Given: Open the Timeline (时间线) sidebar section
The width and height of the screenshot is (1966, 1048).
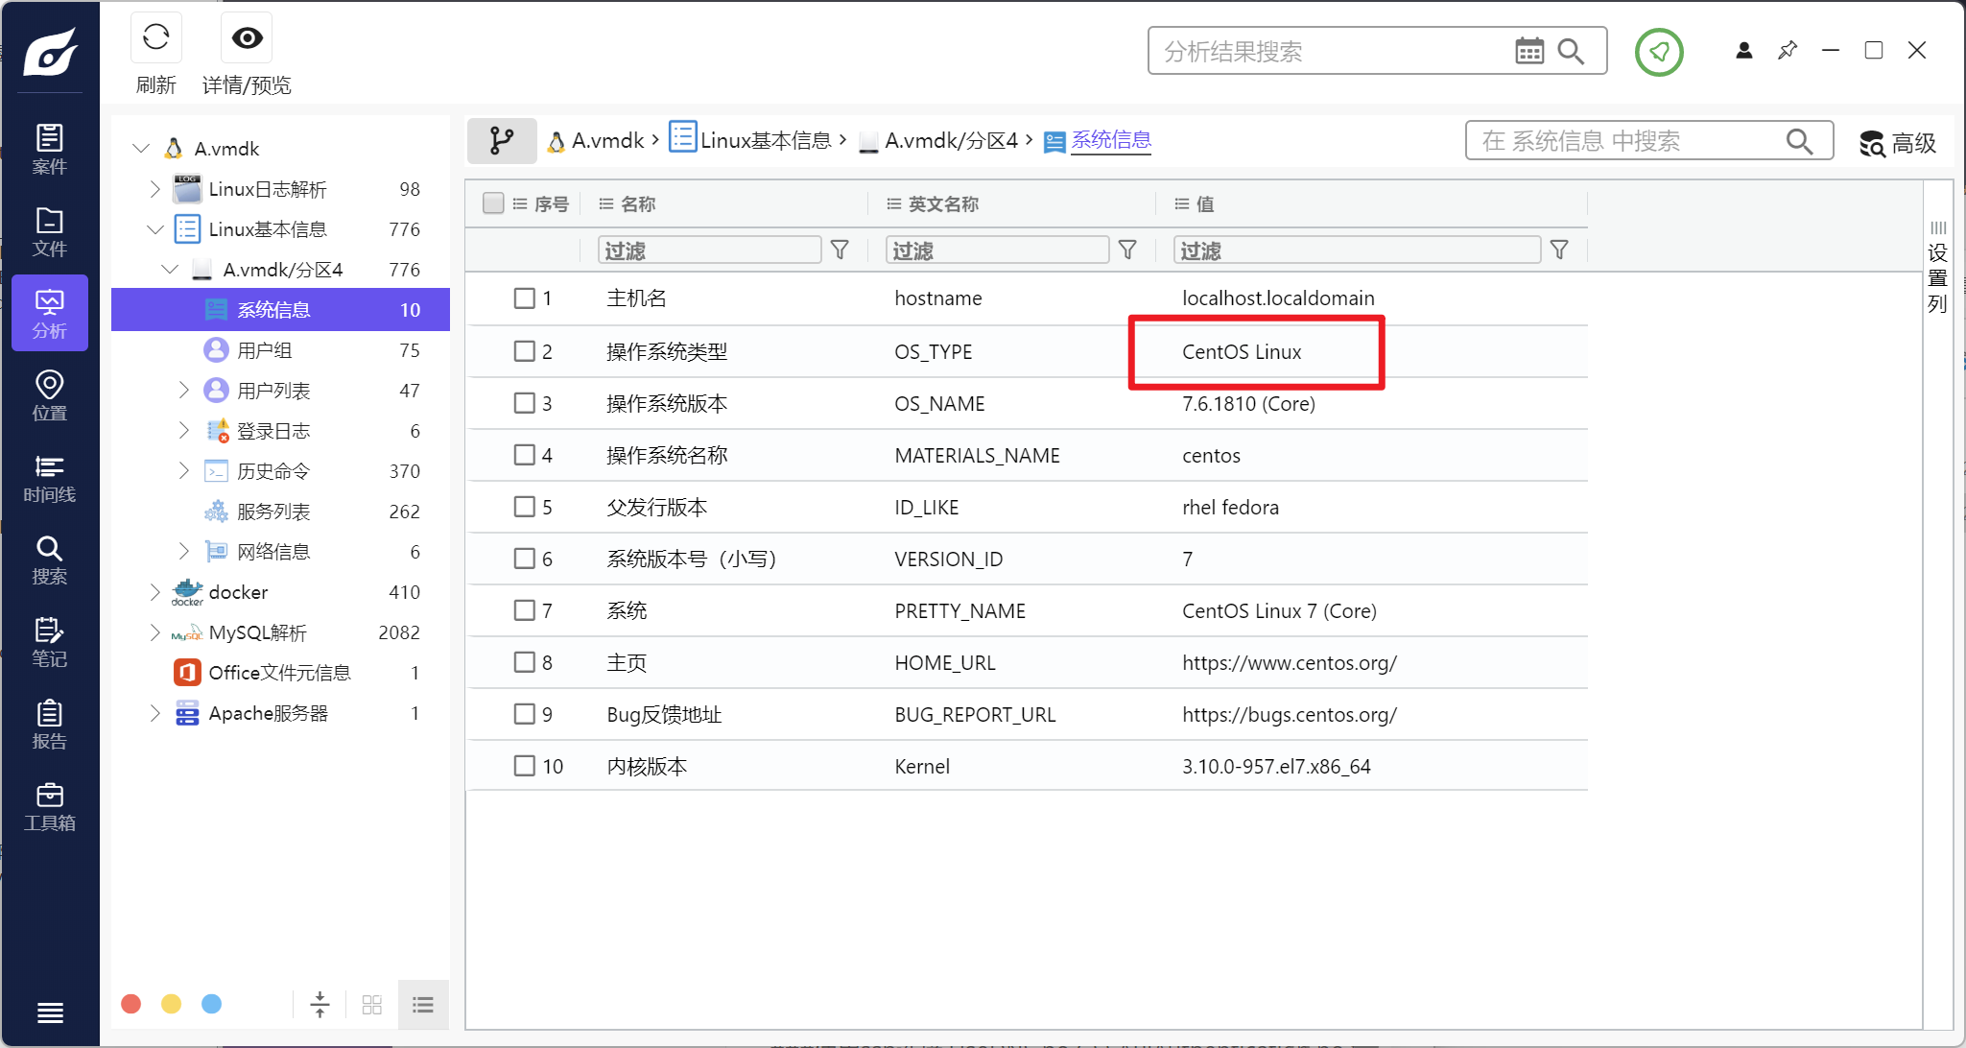Looking at the screenshot, I should (x=50, y=478).
